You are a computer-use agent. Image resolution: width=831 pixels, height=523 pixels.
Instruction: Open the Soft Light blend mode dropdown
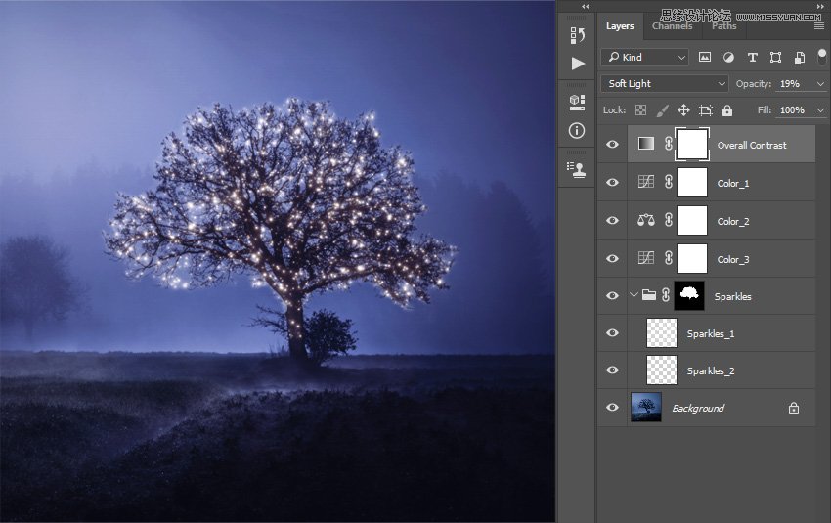tap(665, 84)
